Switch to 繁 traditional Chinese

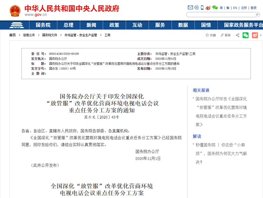click(x=228, y=8)
